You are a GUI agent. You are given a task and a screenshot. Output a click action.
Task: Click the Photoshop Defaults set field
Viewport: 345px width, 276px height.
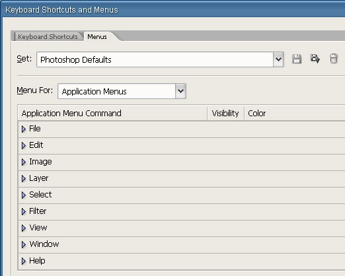pyautogui.click(x=155, y=59)
